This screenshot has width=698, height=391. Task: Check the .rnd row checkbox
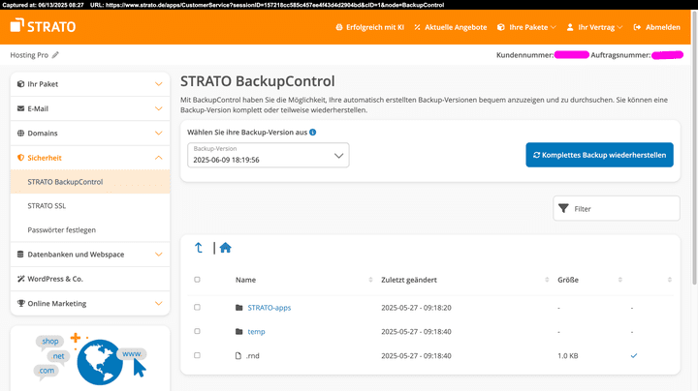pos(197,355)
